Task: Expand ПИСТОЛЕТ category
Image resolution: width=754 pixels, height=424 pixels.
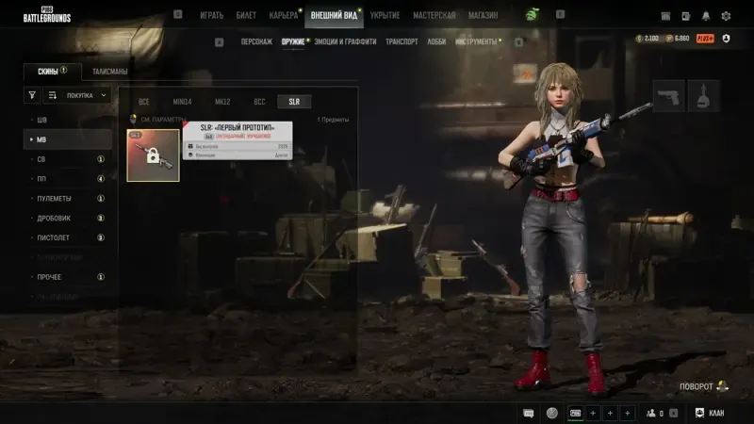Action: pyautogui.click(x=67, y=238)
